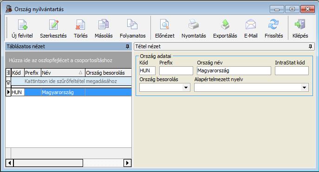
Task: Focus the Kód input field with HUN
Action: (x=147, y=70)
